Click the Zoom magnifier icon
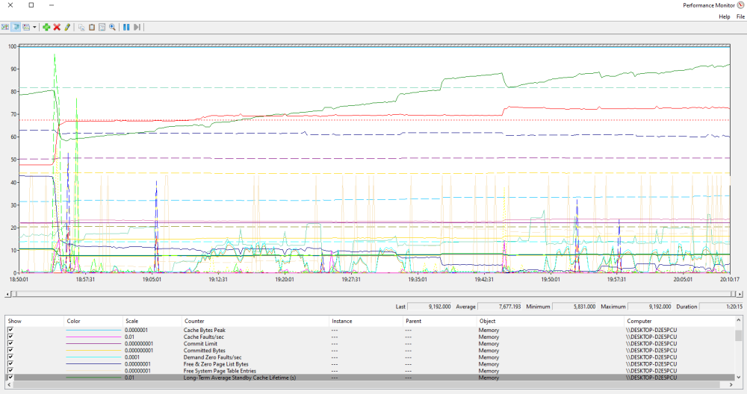The width and height of the screenshot is (747, 394). click(x=113, y=27)
